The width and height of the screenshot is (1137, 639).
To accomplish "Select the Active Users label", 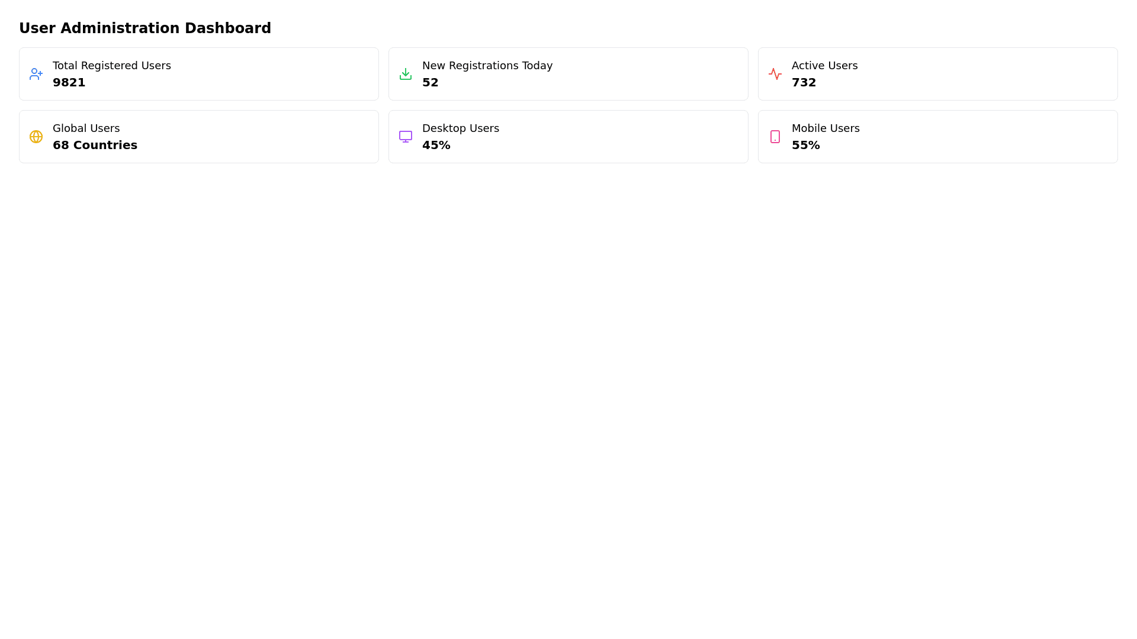I will point(824,66).
